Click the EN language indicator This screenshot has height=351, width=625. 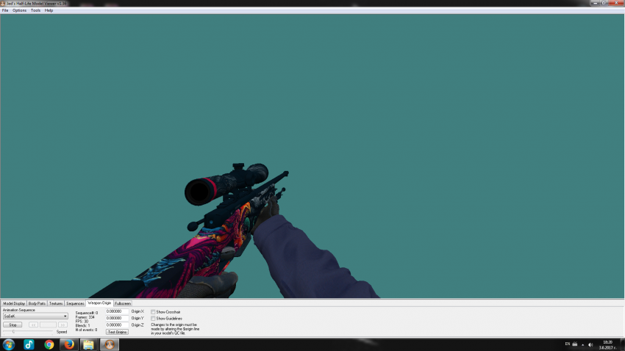tap(567, 344)
